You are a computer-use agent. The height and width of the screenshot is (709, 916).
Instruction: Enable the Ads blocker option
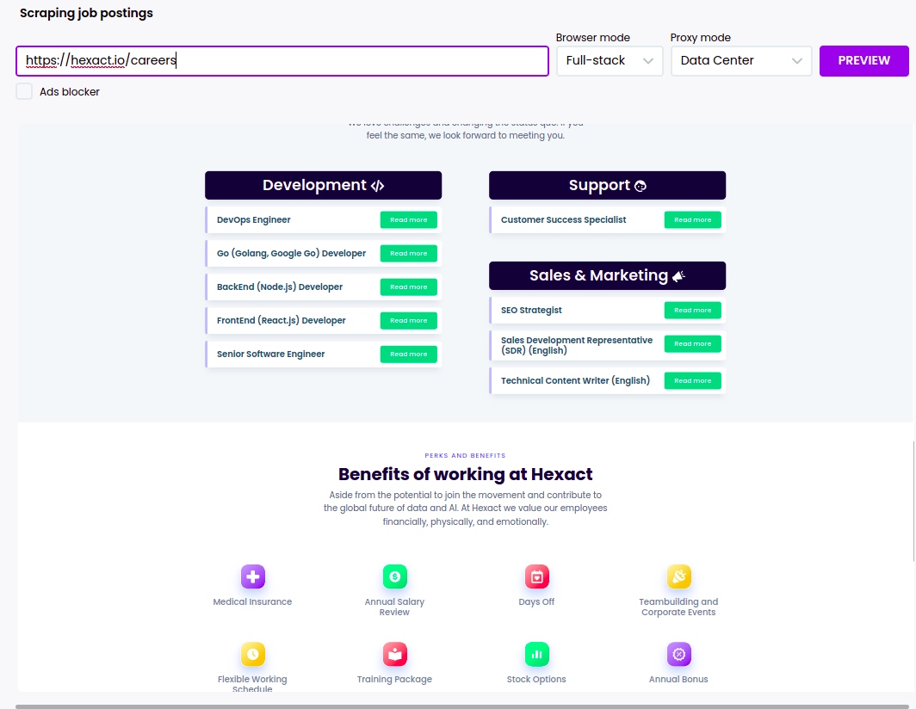pyautogui.click(x=23, y=90)
